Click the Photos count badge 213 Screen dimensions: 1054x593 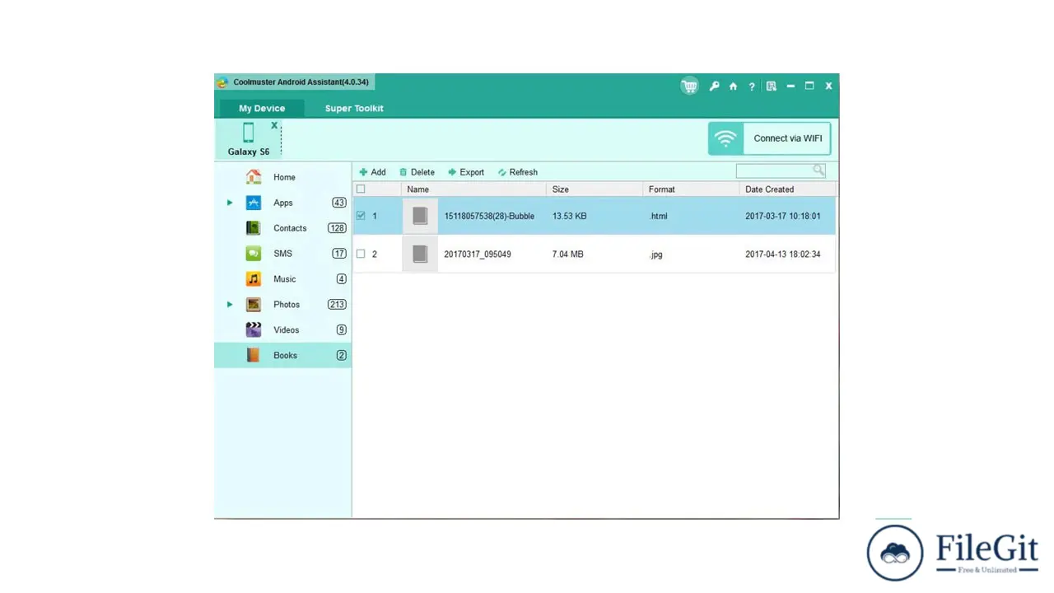coord(337,305)
